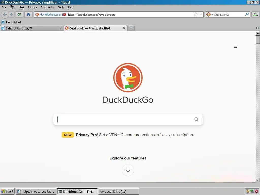Click the red shield tray icon
The width and height of the screenshot is (260, 195).
[x=257, y=191]
